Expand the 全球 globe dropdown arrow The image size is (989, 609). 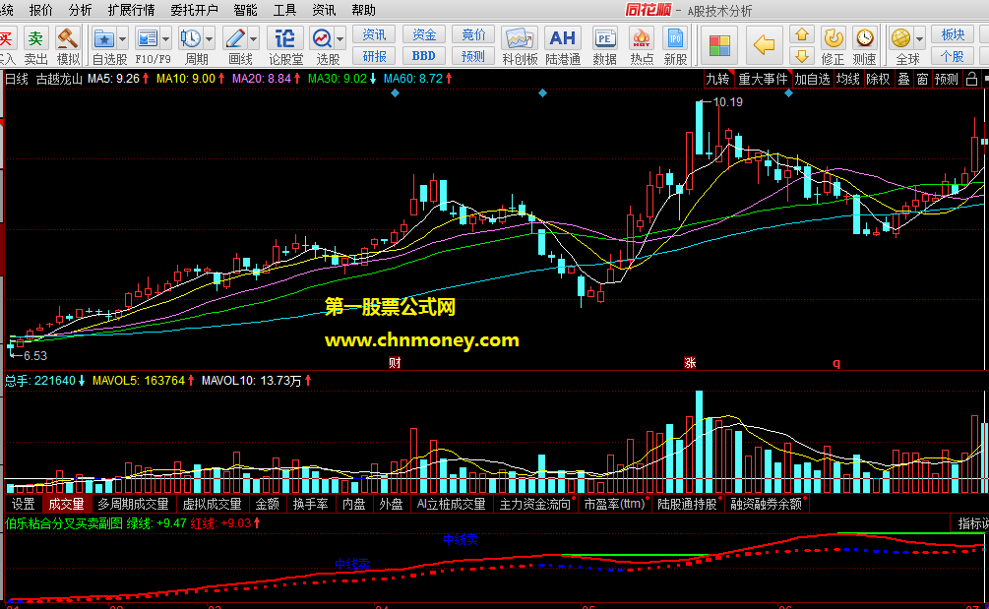click(x=919, y=39)
